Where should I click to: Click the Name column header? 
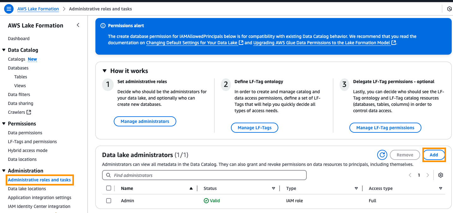(127, 188)
